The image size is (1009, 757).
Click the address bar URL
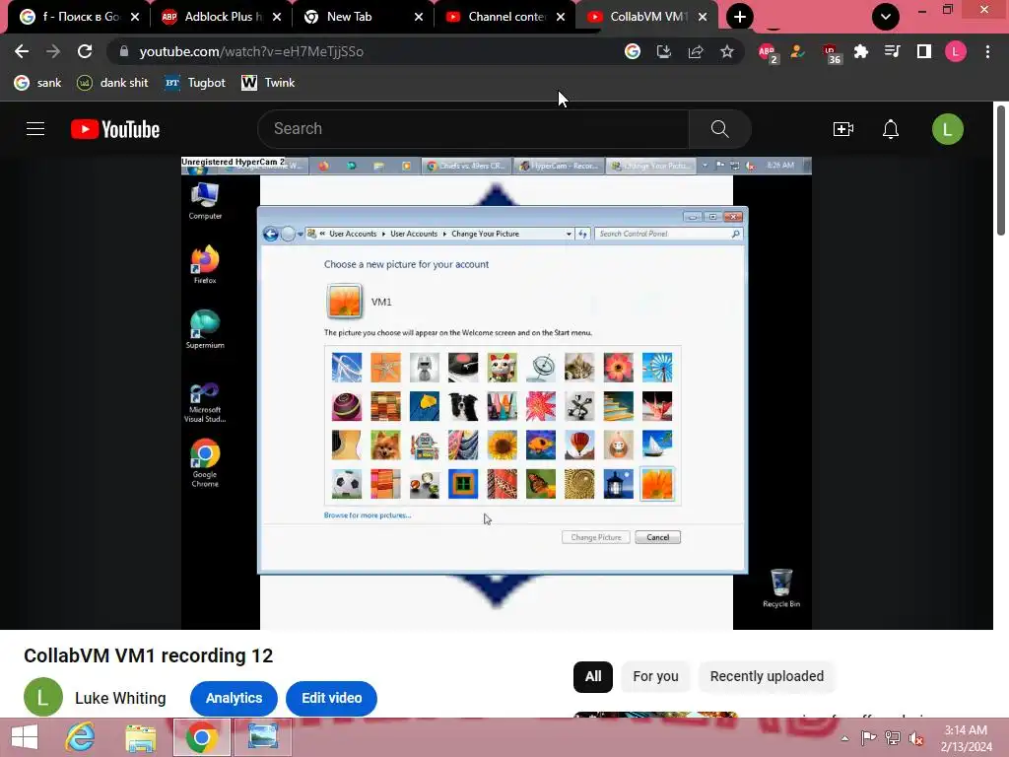point(251,51)
